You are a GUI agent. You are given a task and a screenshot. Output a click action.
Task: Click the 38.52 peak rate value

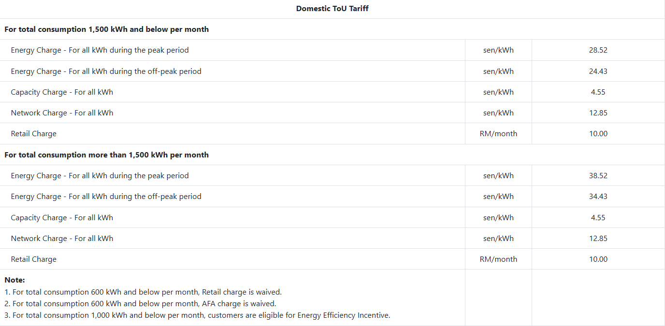598,175
